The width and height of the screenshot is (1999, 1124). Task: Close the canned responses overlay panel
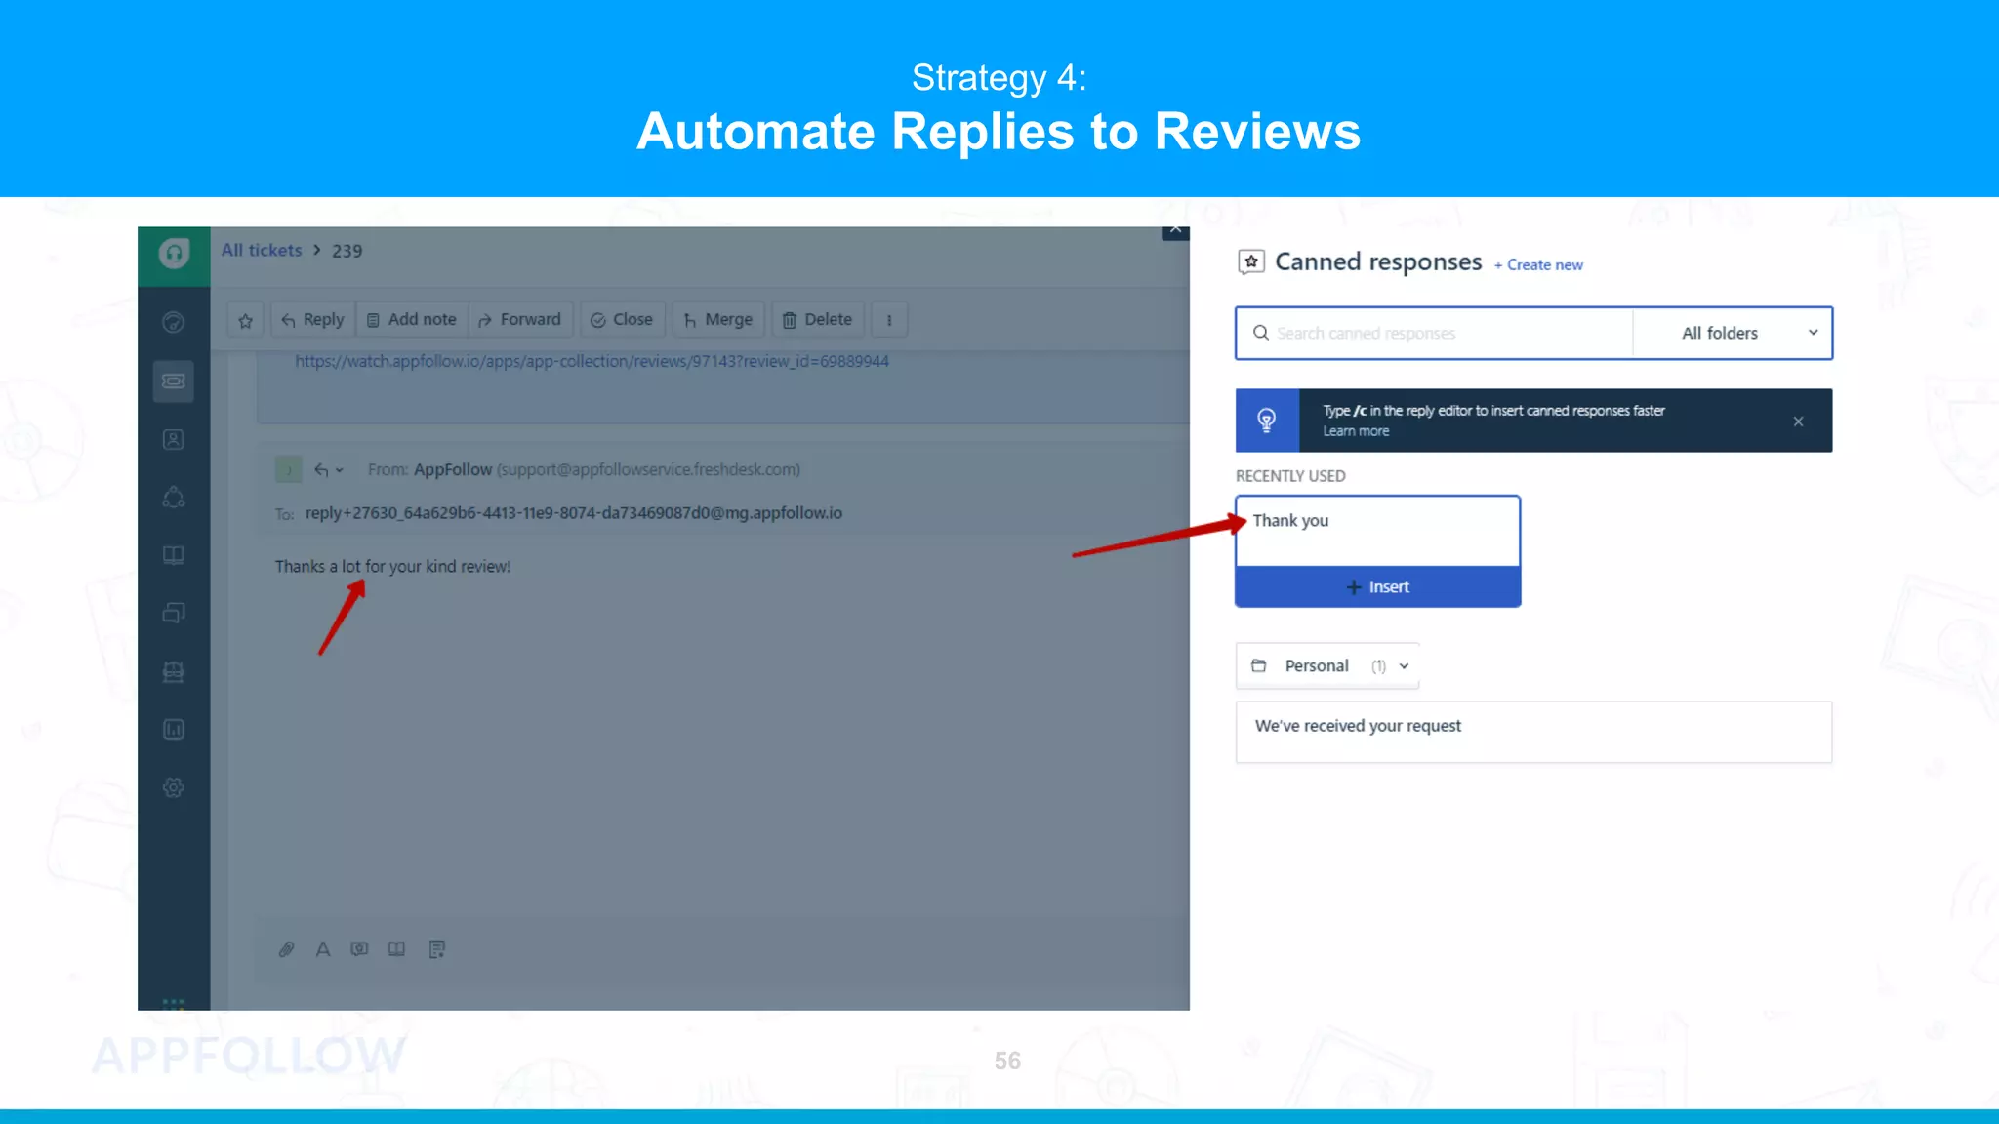(1175, 230)
